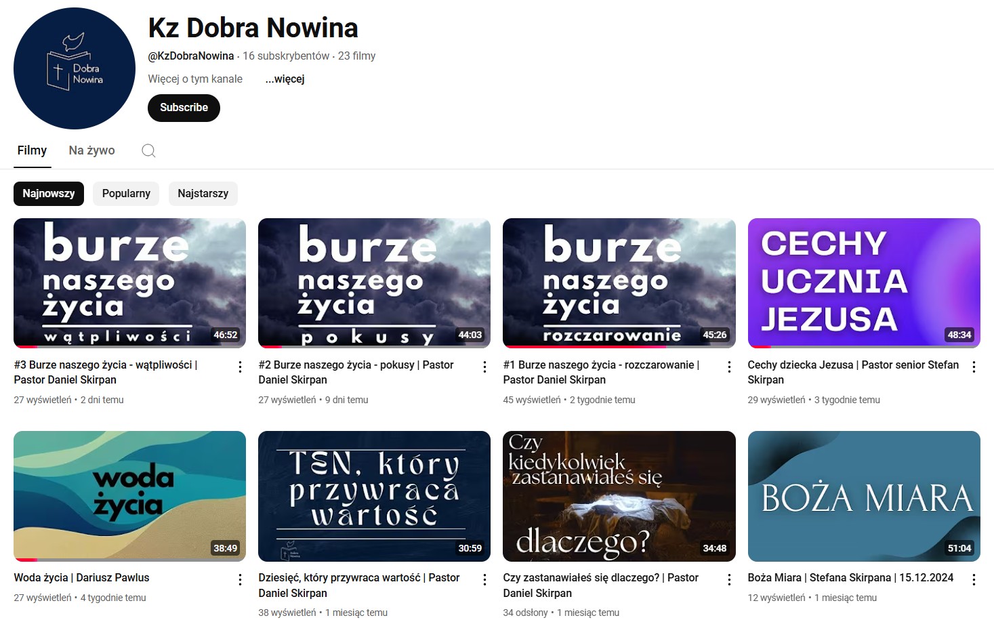This screenshot has height=620, width=994.
Task: Click the Kz Dobra Nowina channel heading
Action: tap(253, 28)
